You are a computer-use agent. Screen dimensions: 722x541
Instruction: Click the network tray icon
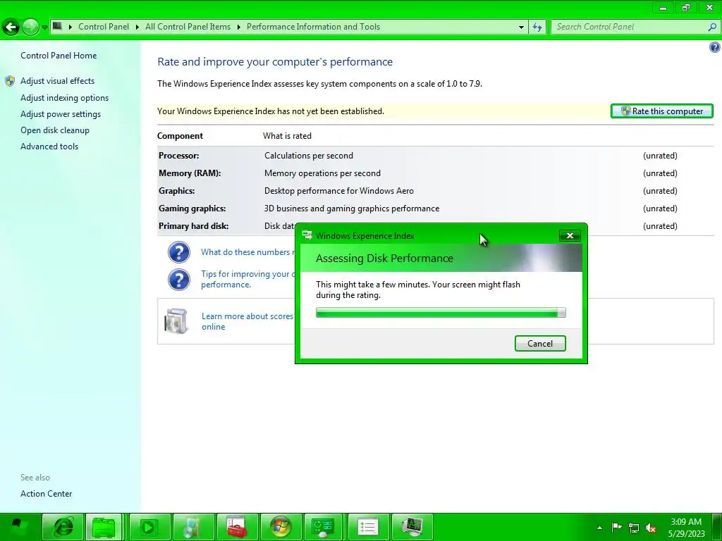tap(634, 528)
